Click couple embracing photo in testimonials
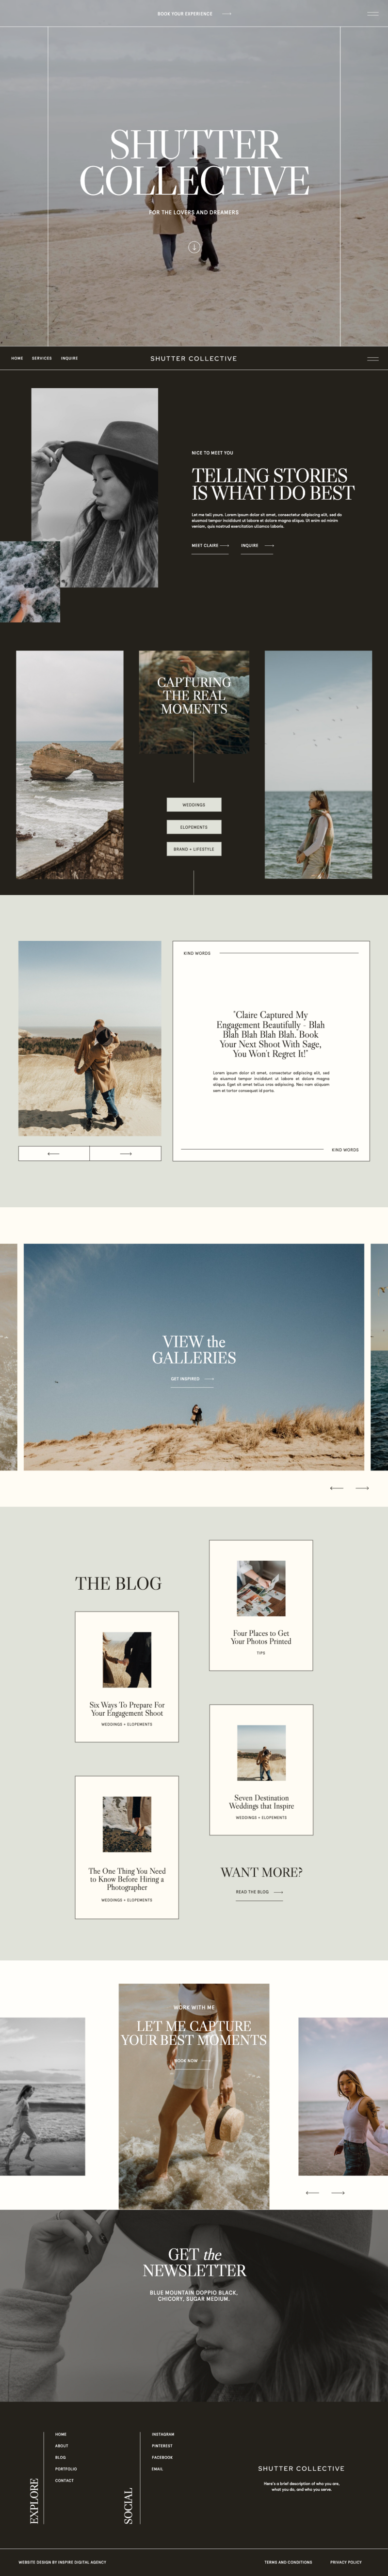The height and width of the screenshot is (2576, 388). click(x=90, y=1038)
